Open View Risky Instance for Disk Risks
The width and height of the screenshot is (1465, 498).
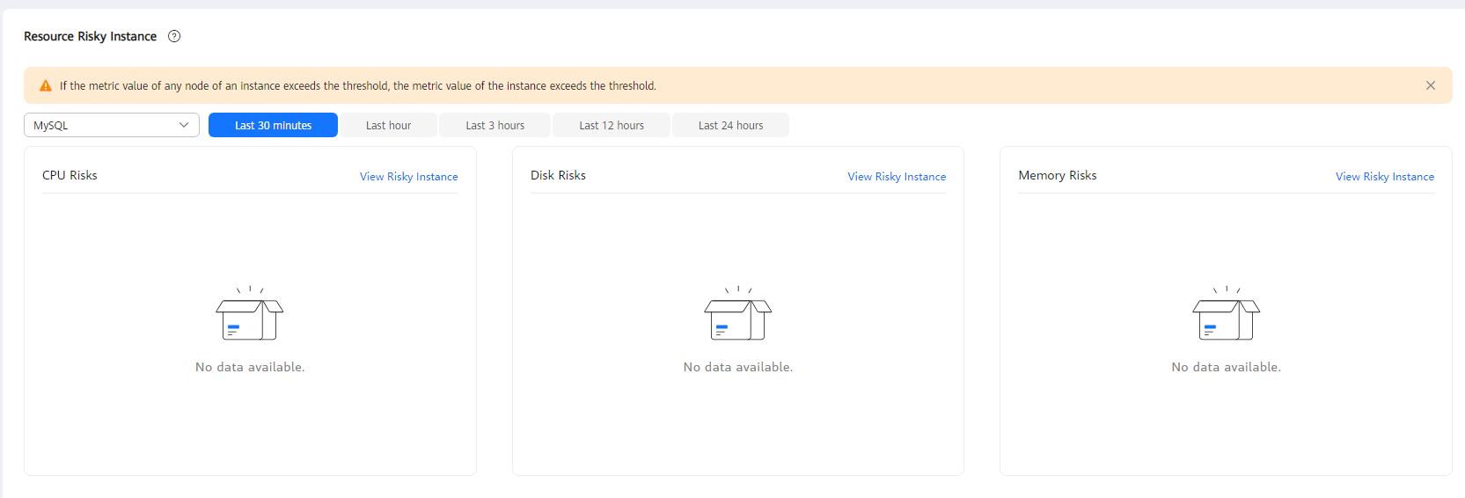click(x=897, y=177)
